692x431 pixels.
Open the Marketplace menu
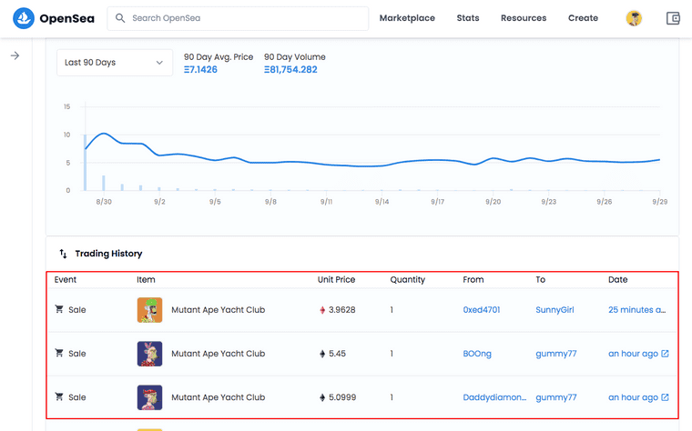[407, 18]
